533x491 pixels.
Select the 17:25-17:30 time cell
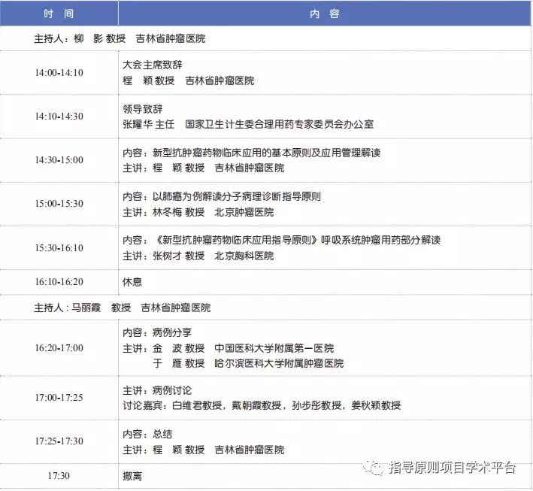(x=59, y=441)
